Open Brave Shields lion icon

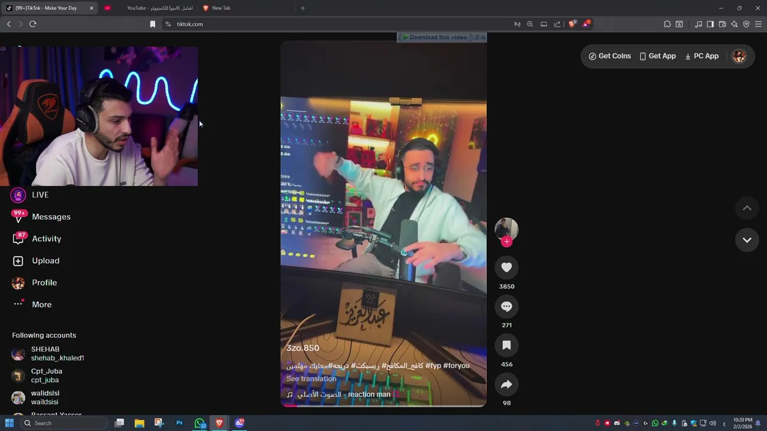coord(572,24)
